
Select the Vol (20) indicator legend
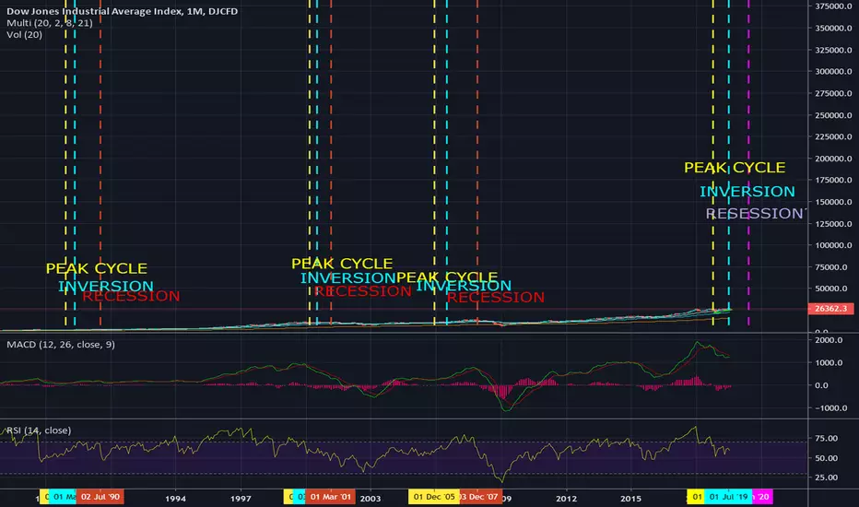click(x=24, y=34)
